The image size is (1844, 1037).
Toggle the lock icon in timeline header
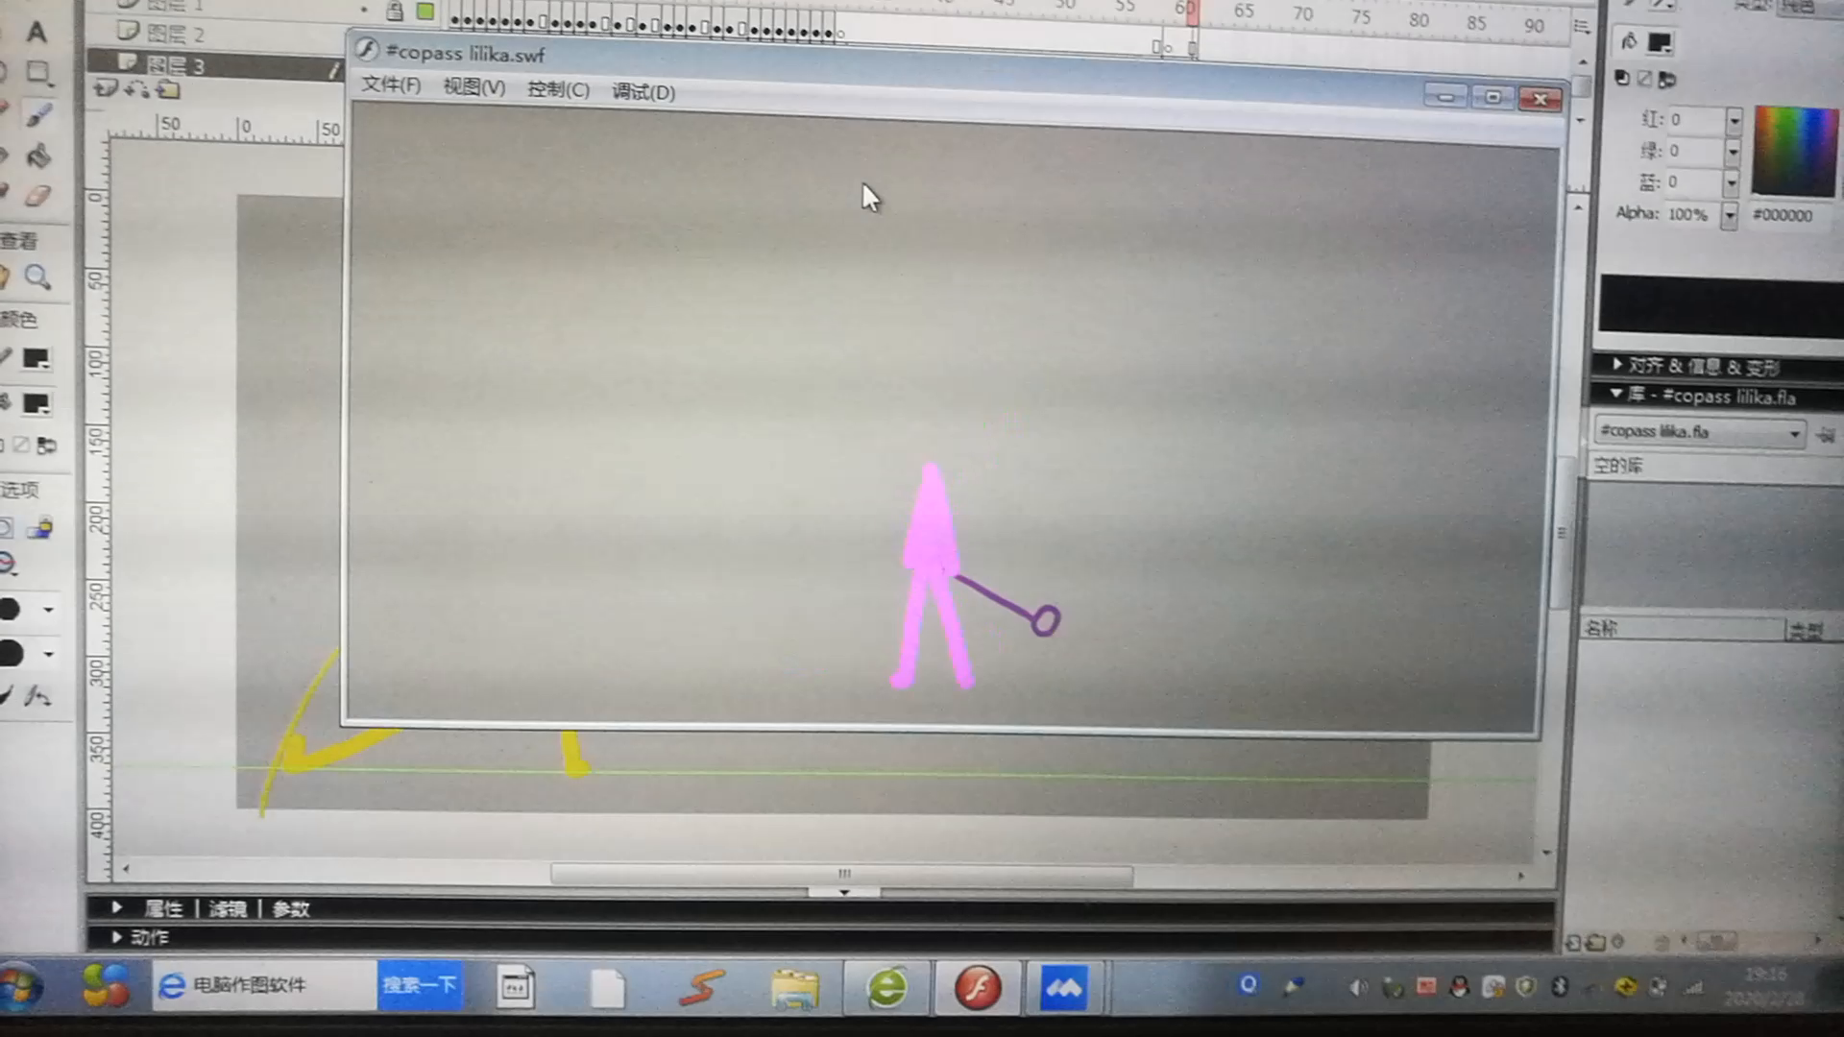click(x=395, y=12)
